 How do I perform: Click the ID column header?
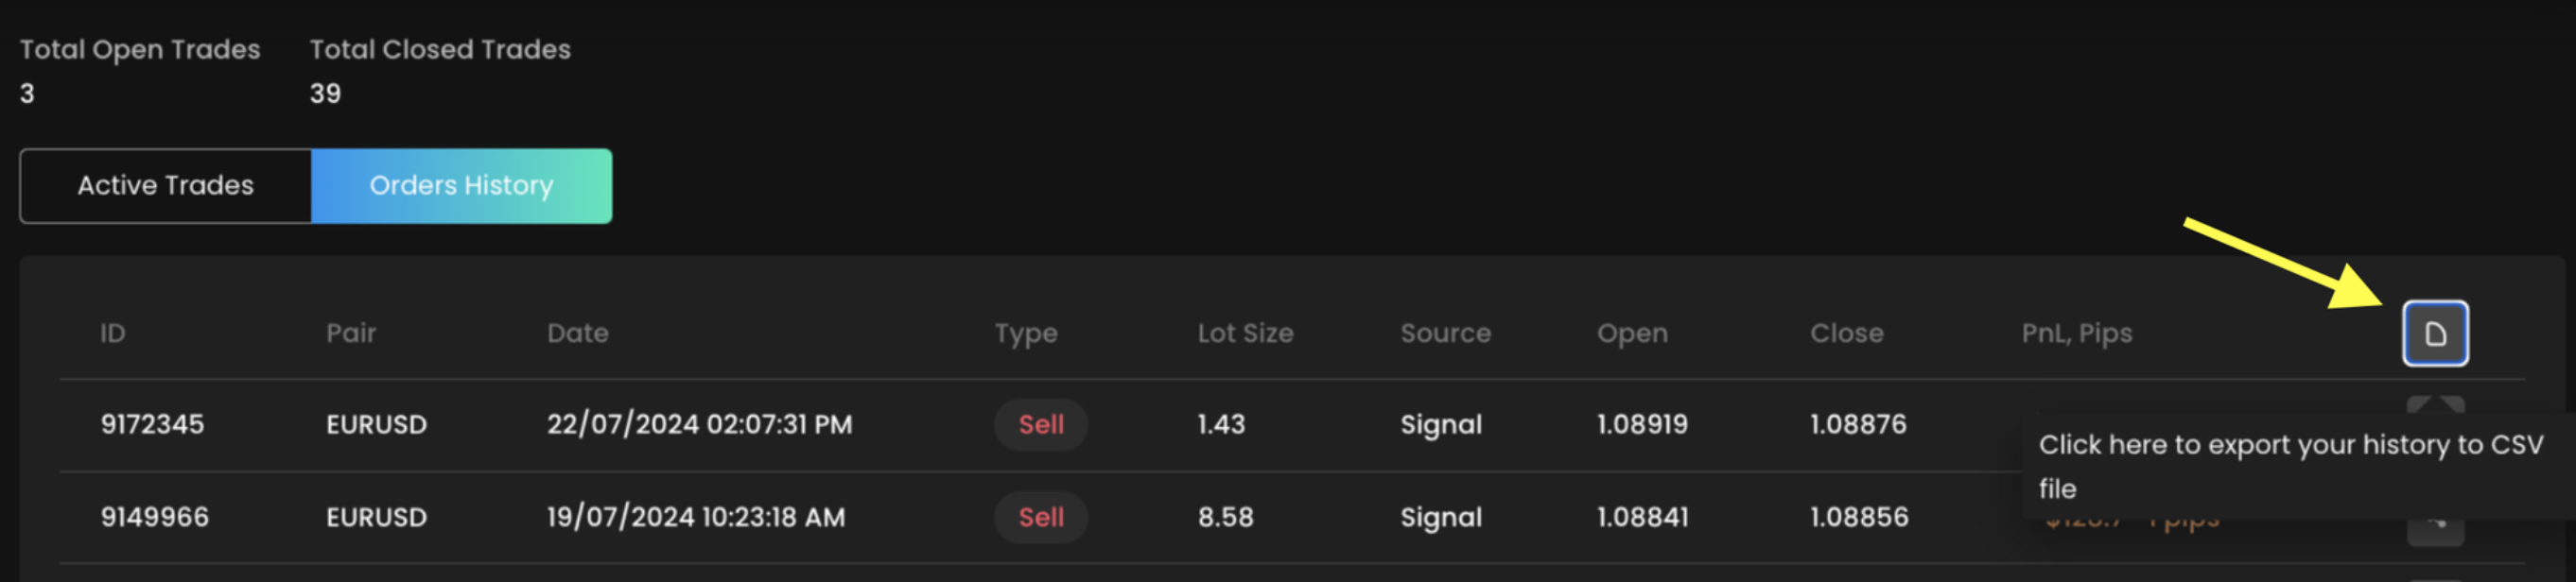(x=113, y=334)
